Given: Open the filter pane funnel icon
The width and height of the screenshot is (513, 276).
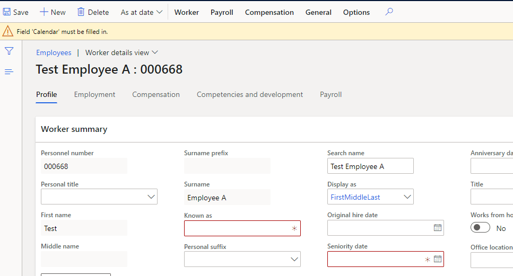Looking at the screenshot, I should (9, 51).
